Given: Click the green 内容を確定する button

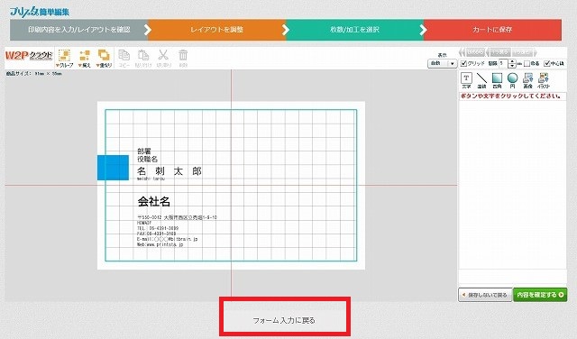Looking at the screenshot, I should point(540,295).
